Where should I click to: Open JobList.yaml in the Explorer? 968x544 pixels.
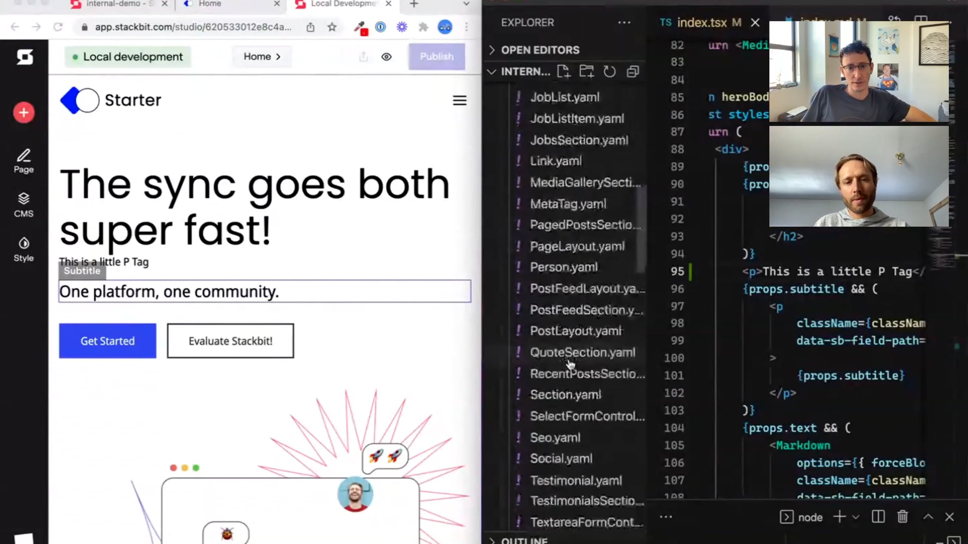click(x=565, y=97)
